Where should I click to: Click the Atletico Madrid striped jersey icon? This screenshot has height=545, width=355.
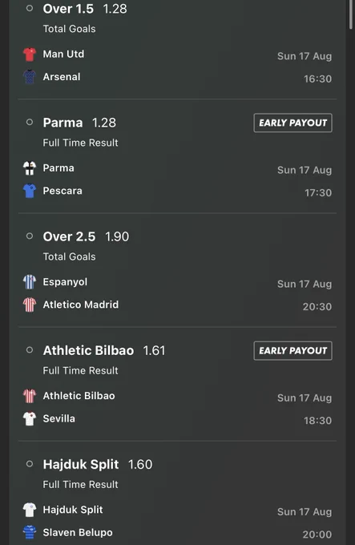pyautogui.click(x=30, y=305)
